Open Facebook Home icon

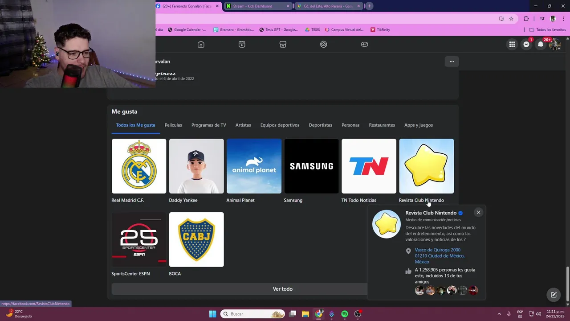201,44
